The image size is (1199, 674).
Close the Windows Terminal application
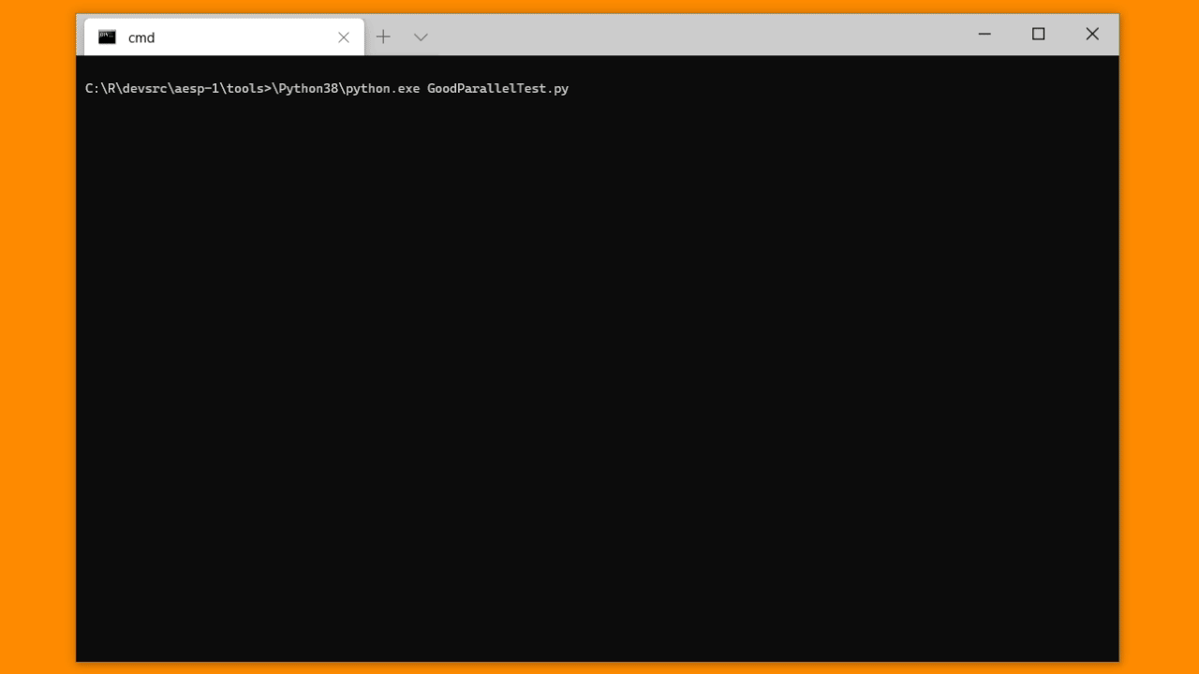[x=1092, y=34]
